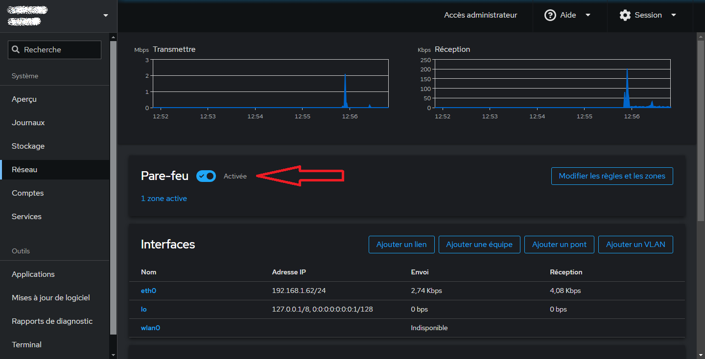Click the search magnifier icon
Screen dimensions: 705x359
pos(16,49)
